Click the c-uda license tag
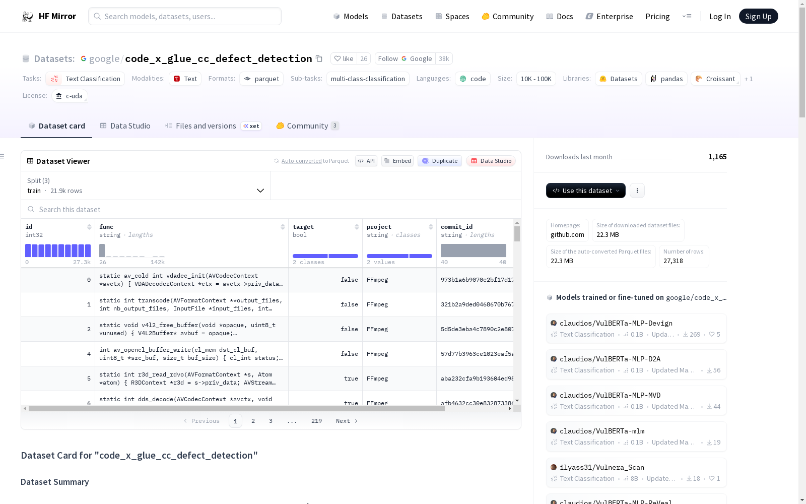 (70, 96)
